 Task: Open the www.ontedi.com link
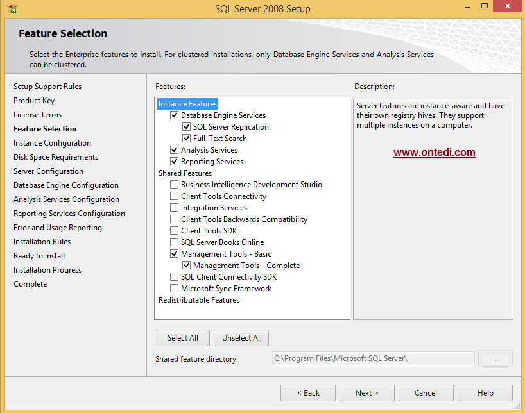click(x=435, y=152)
